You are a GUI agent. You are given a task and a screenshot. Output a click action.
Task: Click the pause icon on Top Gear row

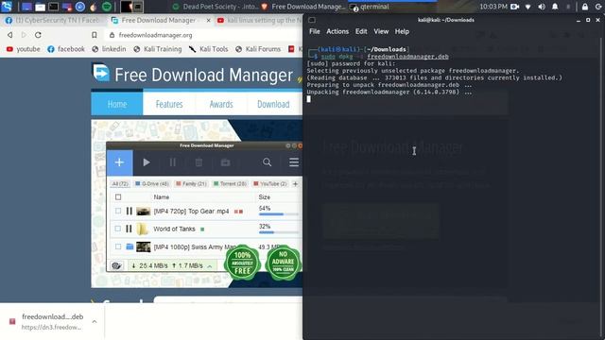(130, 211)
